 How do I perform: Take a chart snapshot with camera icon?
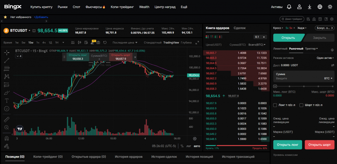pos(98,42)
